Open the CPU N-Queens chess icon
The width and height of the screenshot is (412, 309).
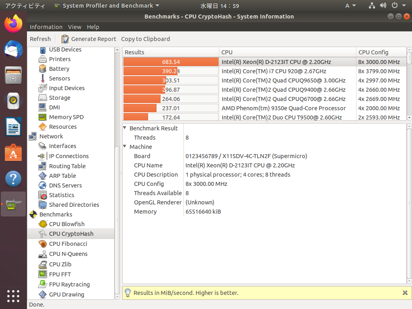43,254
